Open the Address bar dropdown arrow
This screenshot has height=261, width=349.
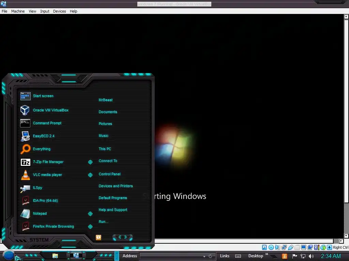(204, 256)
